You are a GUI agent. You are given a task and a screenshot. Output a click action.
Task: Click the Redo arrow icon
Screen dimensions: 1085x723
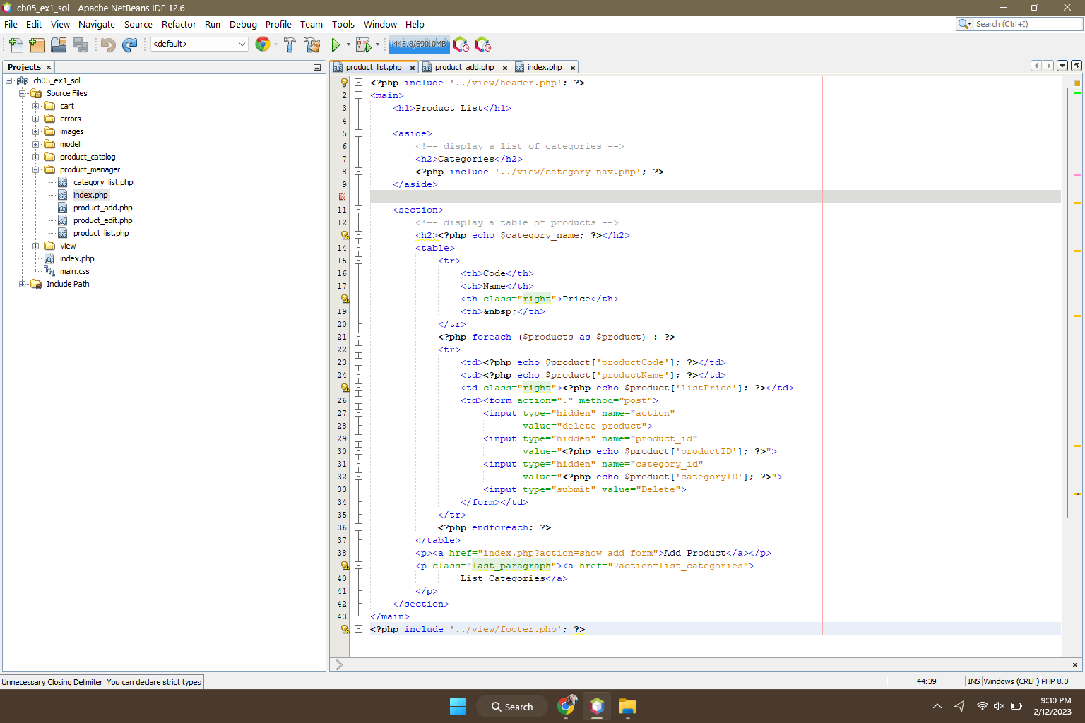(x=130, y=44)
